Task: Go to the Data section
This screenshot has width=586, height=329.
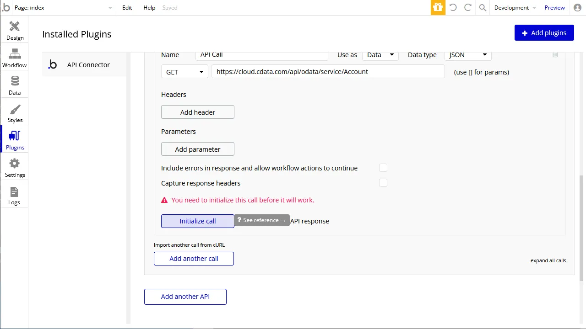Action: coord(15,85)
